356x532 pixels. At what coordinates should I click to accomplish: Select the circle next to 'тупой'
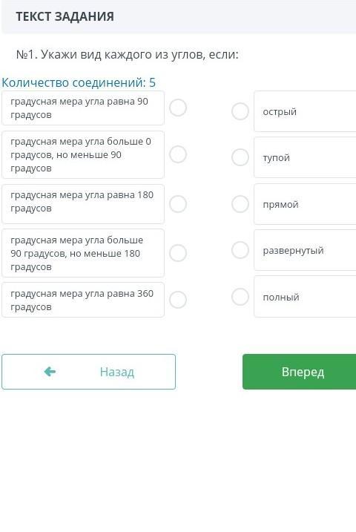point(240,157)
